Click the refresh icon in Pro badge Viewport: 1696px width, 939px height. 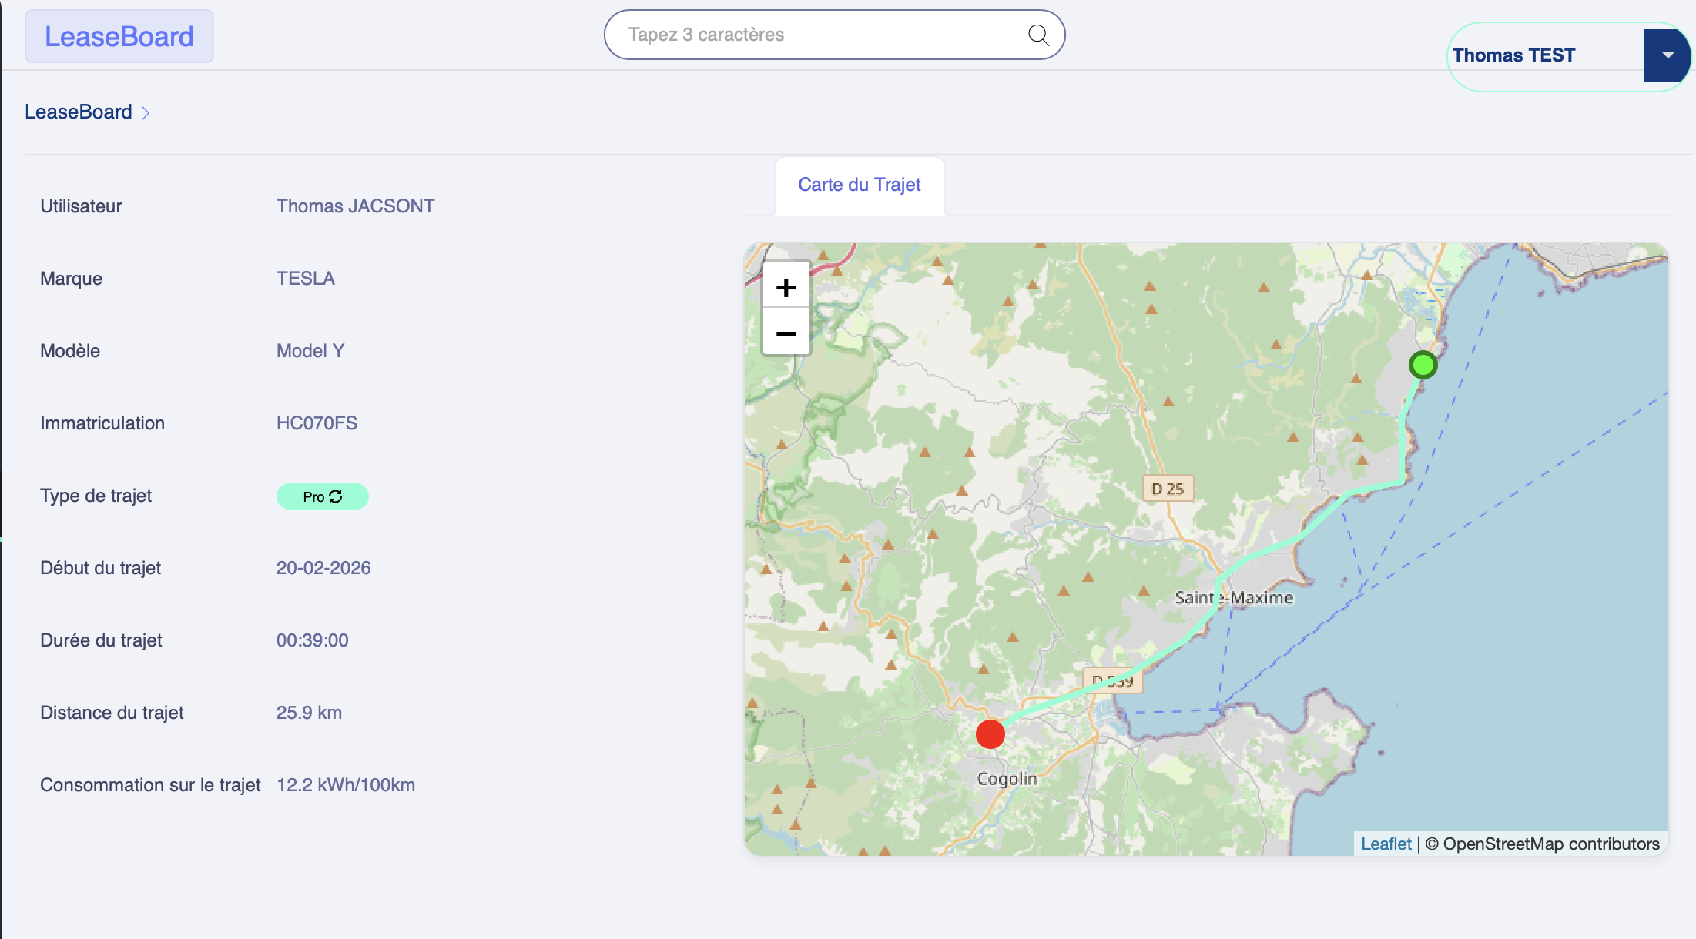coord(336,496)
